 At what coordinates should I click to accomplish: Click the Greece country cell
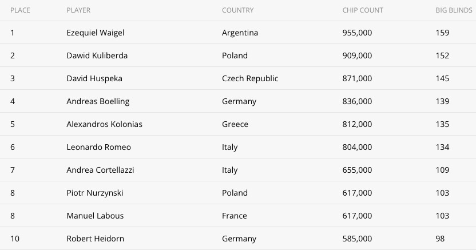[235, 124]
